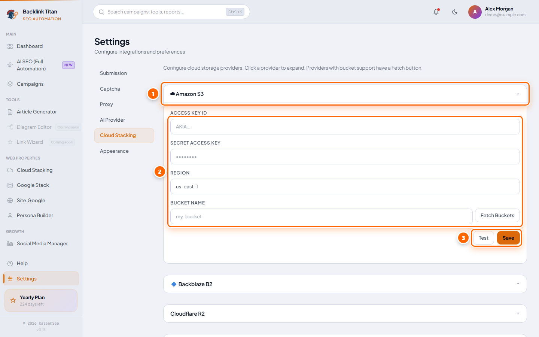Click the NEW badge beside AI SEO
The height and width of the screenshot is (337, 539).
click(x=68, y=65)
